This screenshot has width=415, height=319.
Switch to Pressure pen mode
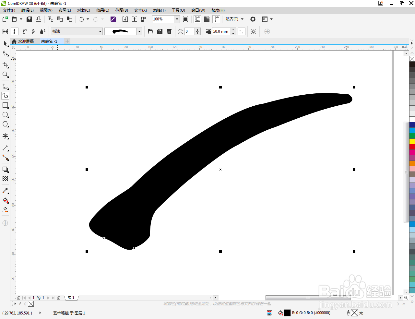pos(42,31)
